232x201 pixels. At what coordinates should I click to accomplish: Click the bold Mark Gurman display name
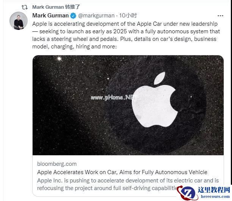(x=50, y=16)
